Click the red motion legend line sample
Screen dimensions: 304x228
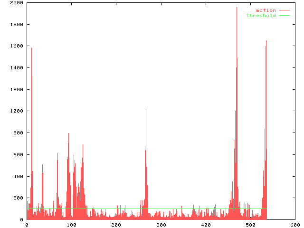[284, 10]
